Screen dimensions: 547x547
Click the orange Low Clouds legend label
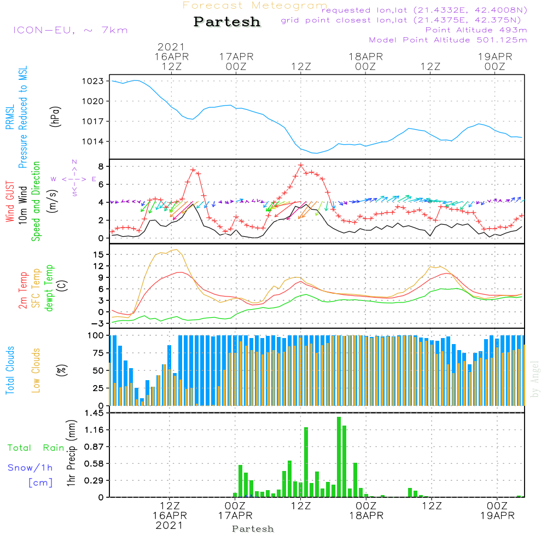37,369
